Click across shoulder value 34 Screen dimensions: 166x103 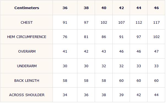pos(65,95)
